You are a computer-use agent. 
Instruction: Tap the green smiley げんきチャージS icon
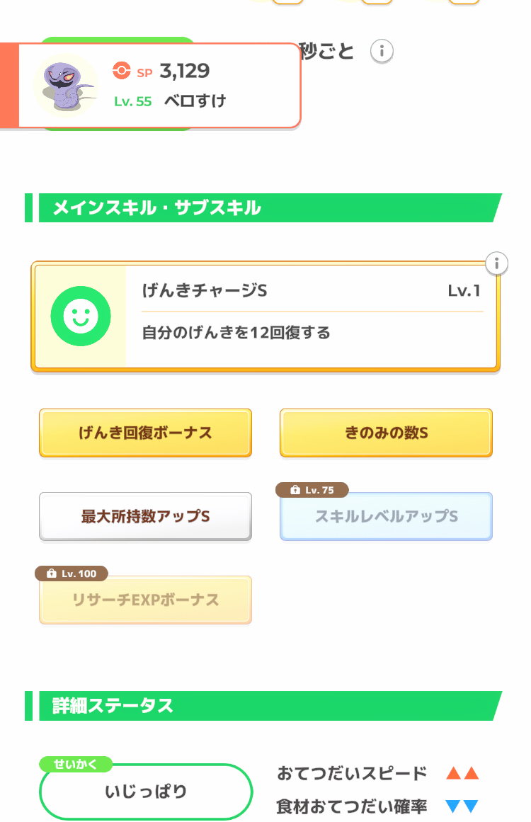(81, 316)
